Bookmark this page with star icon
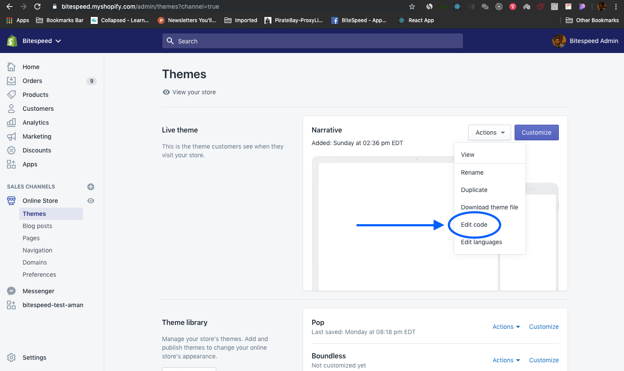The image size is (624, 371). (x=412, y=7)
